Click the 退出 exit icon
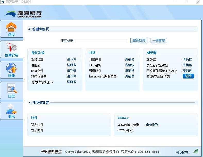Image resolution: width=203 pixels, height=157 pixels. click(11, 109)
